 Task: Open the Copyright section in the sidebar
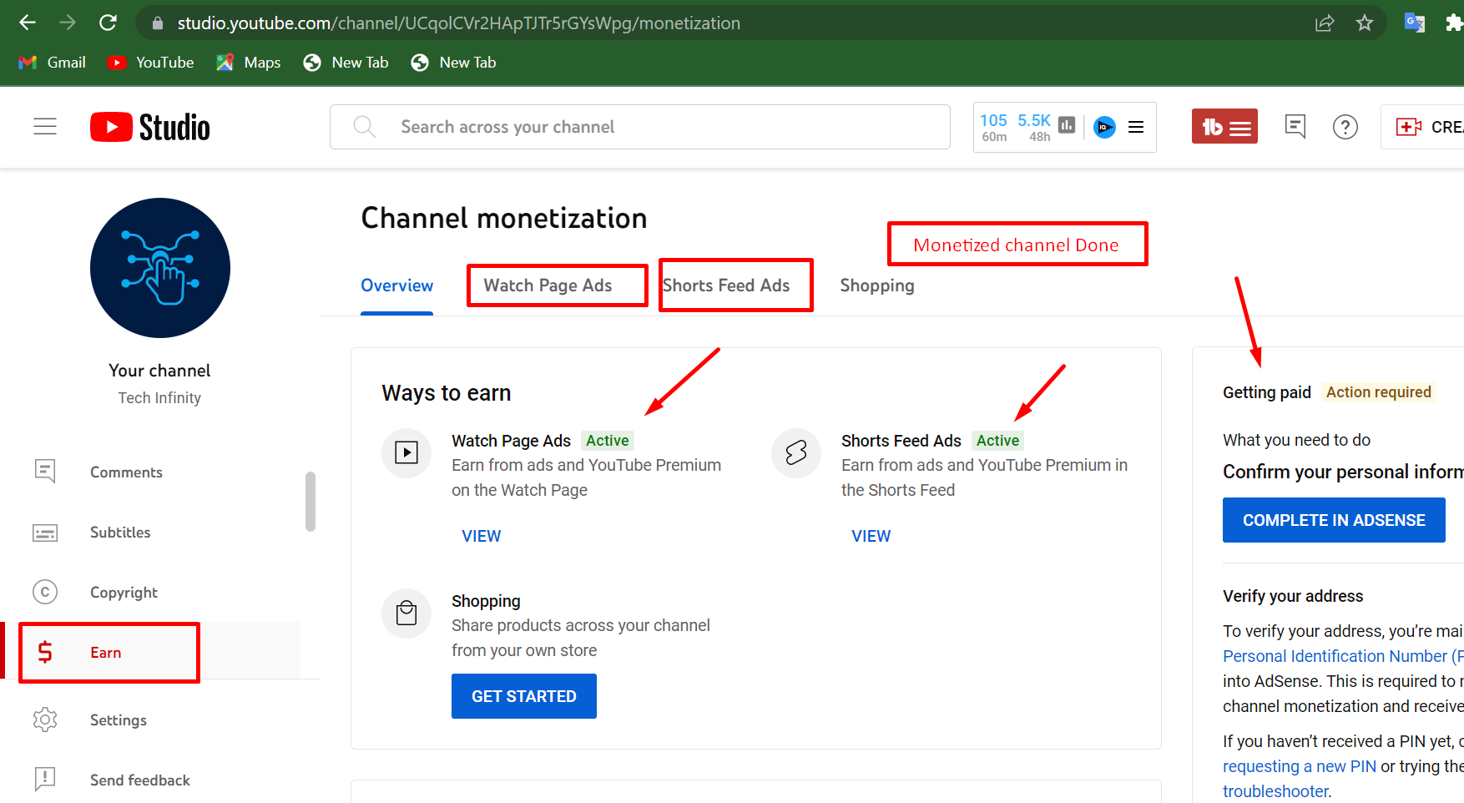coord(124,592)
